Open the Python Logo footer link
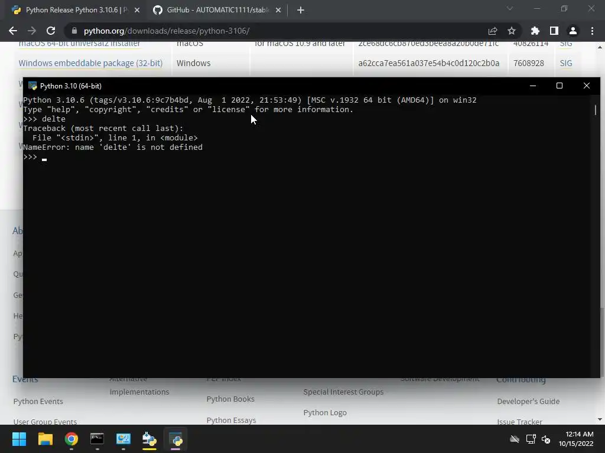The width and height of the screenshot is (605, 453). pos(325,412)
